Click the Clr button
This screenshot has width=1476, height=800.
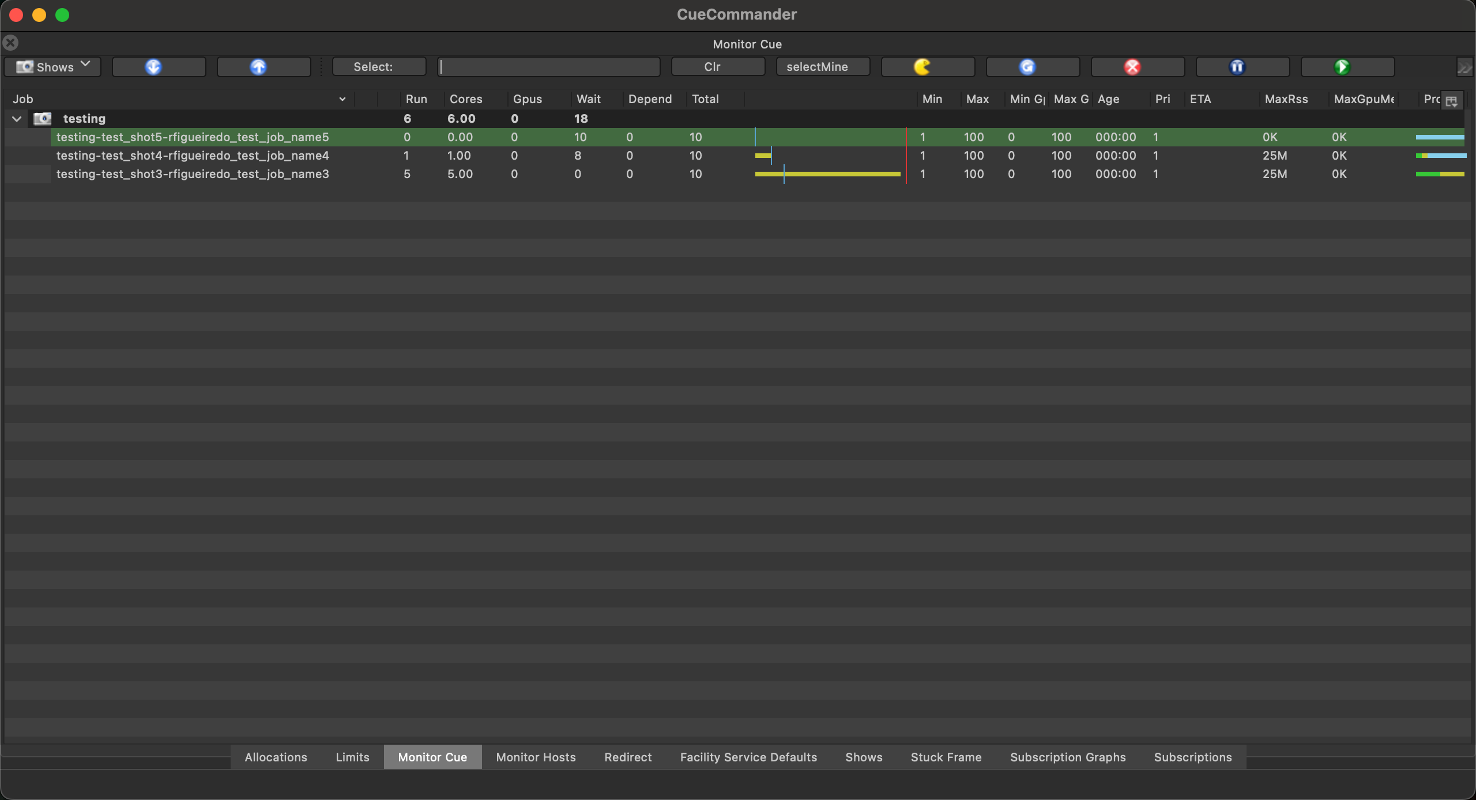click(718, 67)
